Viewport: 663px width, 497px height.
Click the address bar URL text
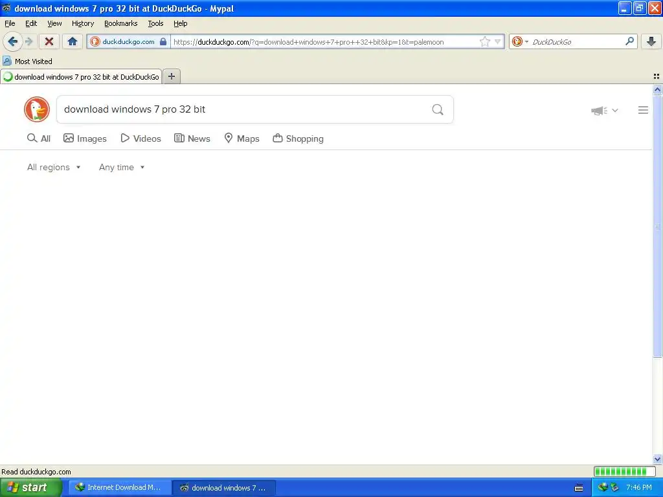(x=309, y=42)
